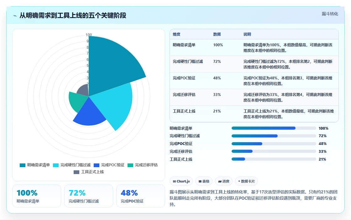This screenshot has height=220, width=351.
Task: Open the 48% 完成POC验证 data card
Action: click(141, 196)
